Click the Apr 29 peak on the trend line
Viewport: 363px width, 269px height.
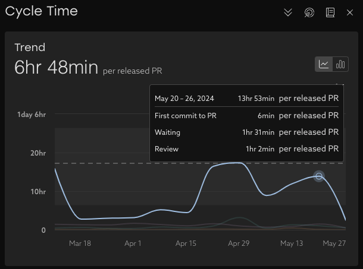[237, 163]
